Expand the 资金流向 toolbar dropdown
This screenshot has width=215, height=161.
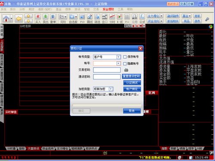click(162, 21)
